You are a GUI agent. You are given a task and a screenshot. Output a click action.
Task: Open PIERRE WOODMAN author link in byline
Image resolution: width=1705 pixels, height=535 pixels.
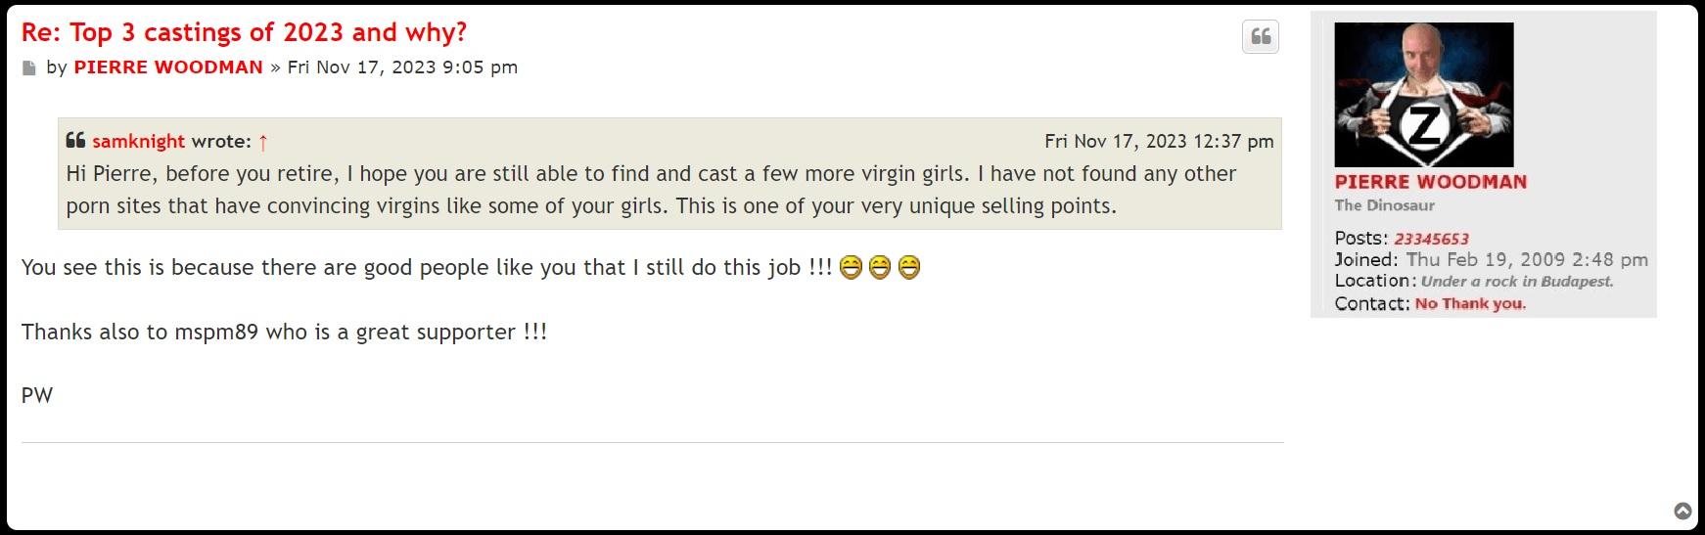(x=168, y=67)
